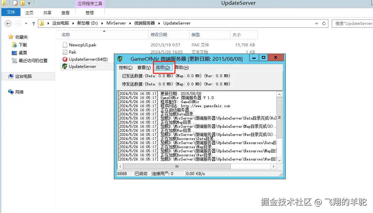Image resolution: width=373 pixels, height=213 pixels.
Task: Click the GameOfMir title bar app icon
Action: pyautogui.click(x=120, y=59)
